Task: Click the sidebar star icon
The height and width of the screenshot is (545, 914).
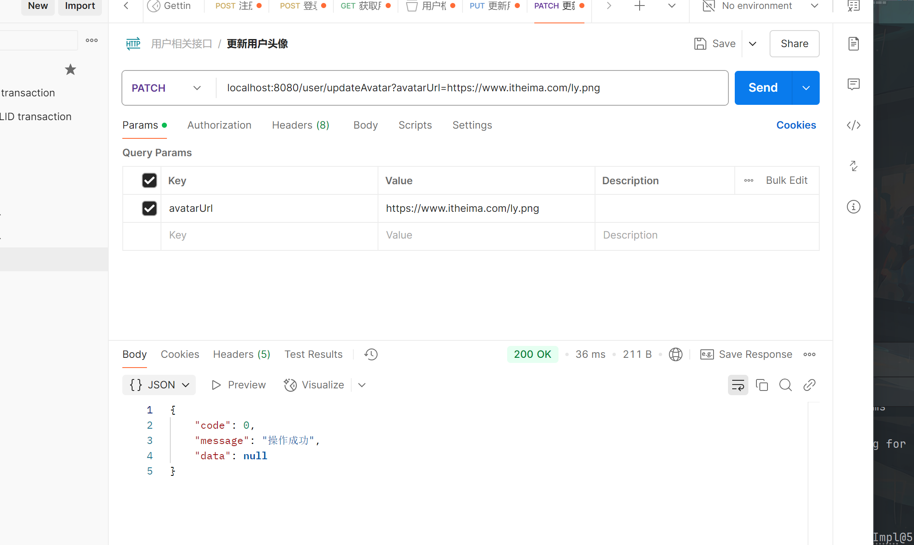Action: coord(71,70)
